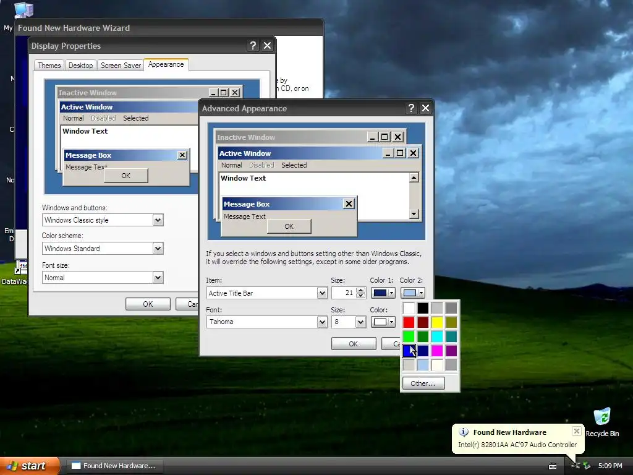
Task: Click the preview scrollbar down arrow
Action: point(414,213)
